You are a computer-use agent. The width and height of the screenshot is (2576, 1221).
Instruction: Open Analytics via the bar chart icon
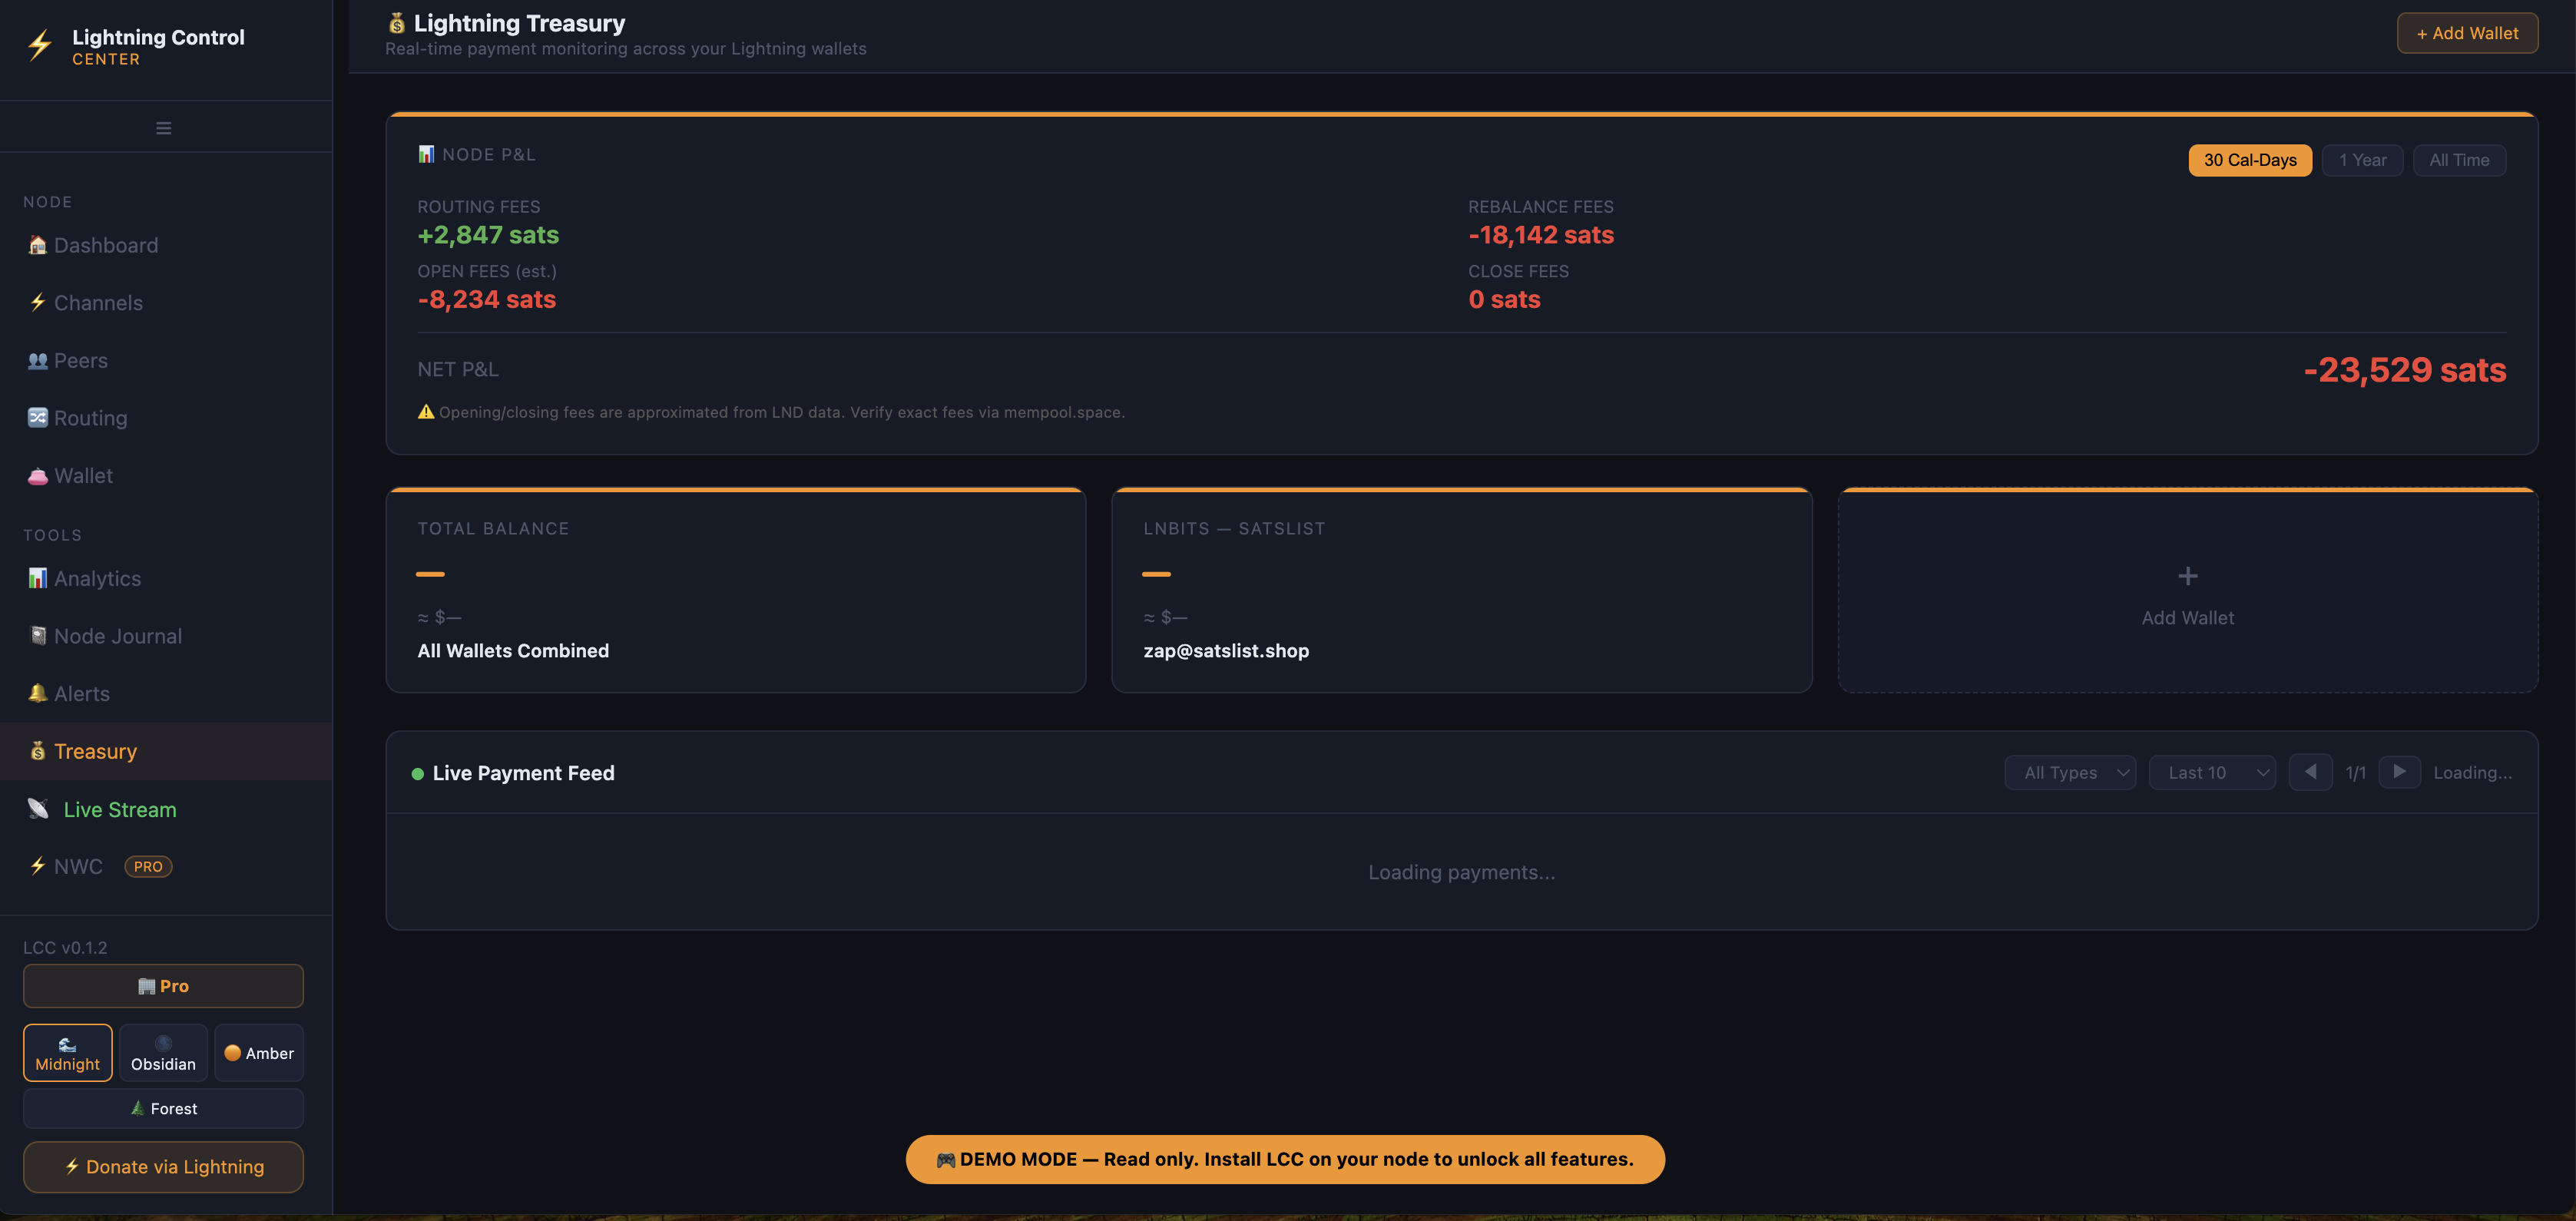click(x=38, y=578)
